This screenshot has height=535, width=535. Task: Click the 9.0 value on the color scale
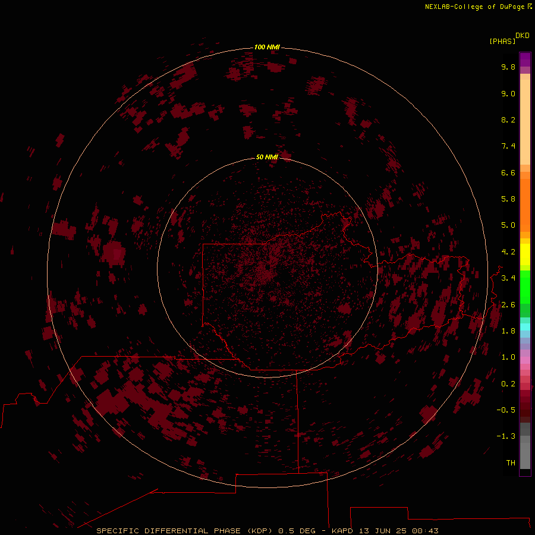pyautogui.click(x=508, y=93)
